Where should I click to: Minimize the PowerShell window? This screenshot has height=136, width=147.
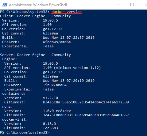click(118, 5)
